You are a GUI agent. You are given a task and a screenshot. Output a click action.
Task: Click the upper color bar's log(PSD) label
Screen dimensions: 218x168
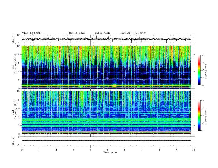[206, 71]
